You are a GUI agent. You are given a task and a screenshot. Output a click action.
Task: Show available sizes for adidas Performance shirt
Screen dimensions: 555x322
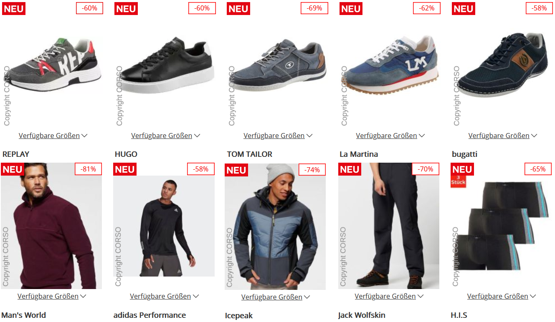tap(164, 296)
